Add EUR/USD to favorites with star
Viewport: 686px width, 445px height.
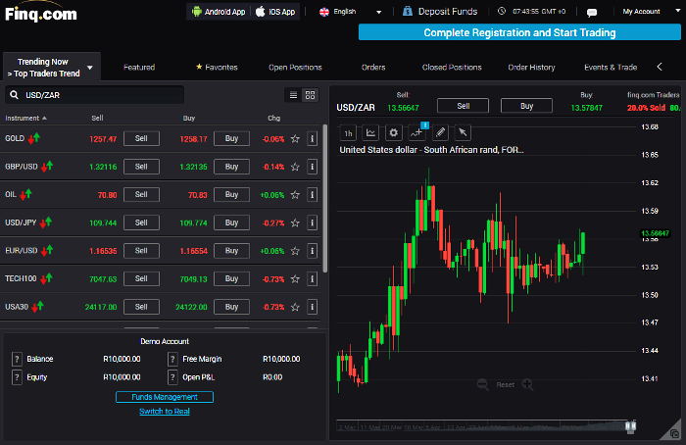(x=295, y=251)
